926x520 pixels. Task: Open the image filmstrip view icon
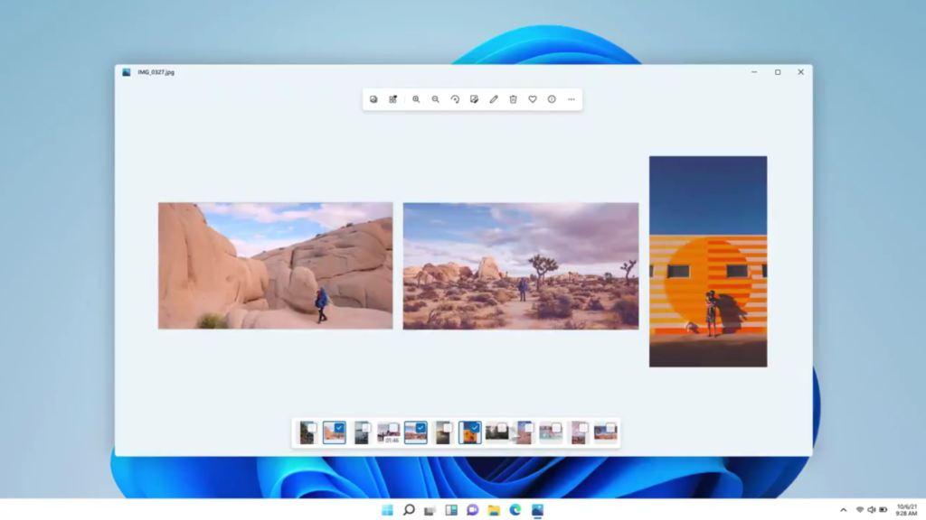tap(373, 99)
